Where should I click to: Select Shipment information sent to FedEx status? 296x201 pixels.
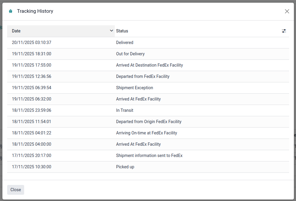(149, 156)
